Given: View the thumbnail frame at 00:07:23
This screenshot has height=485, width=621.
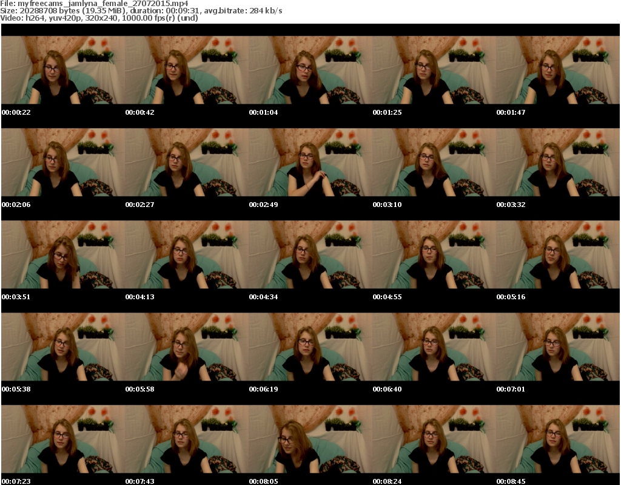Looking at the screenshot, I should (x=63, y=439).
